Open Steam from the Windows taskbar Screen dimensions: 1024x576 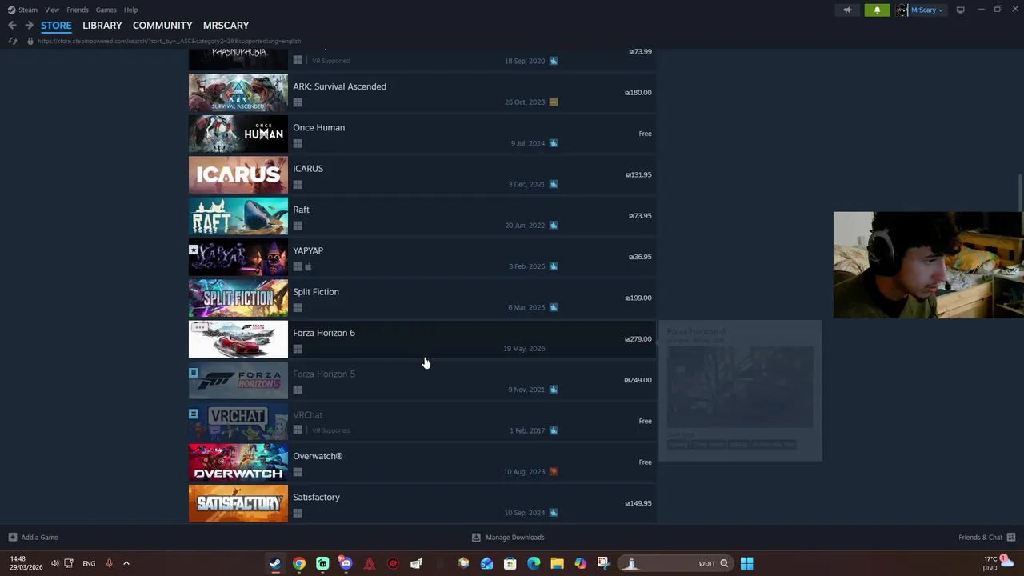pyautogui.click(x=275, y=563)
